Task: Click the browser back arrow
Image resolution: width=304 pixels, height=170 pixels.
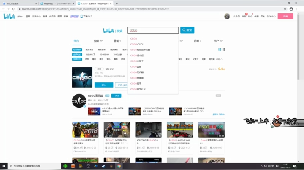Action: click(x=3, y=9)
